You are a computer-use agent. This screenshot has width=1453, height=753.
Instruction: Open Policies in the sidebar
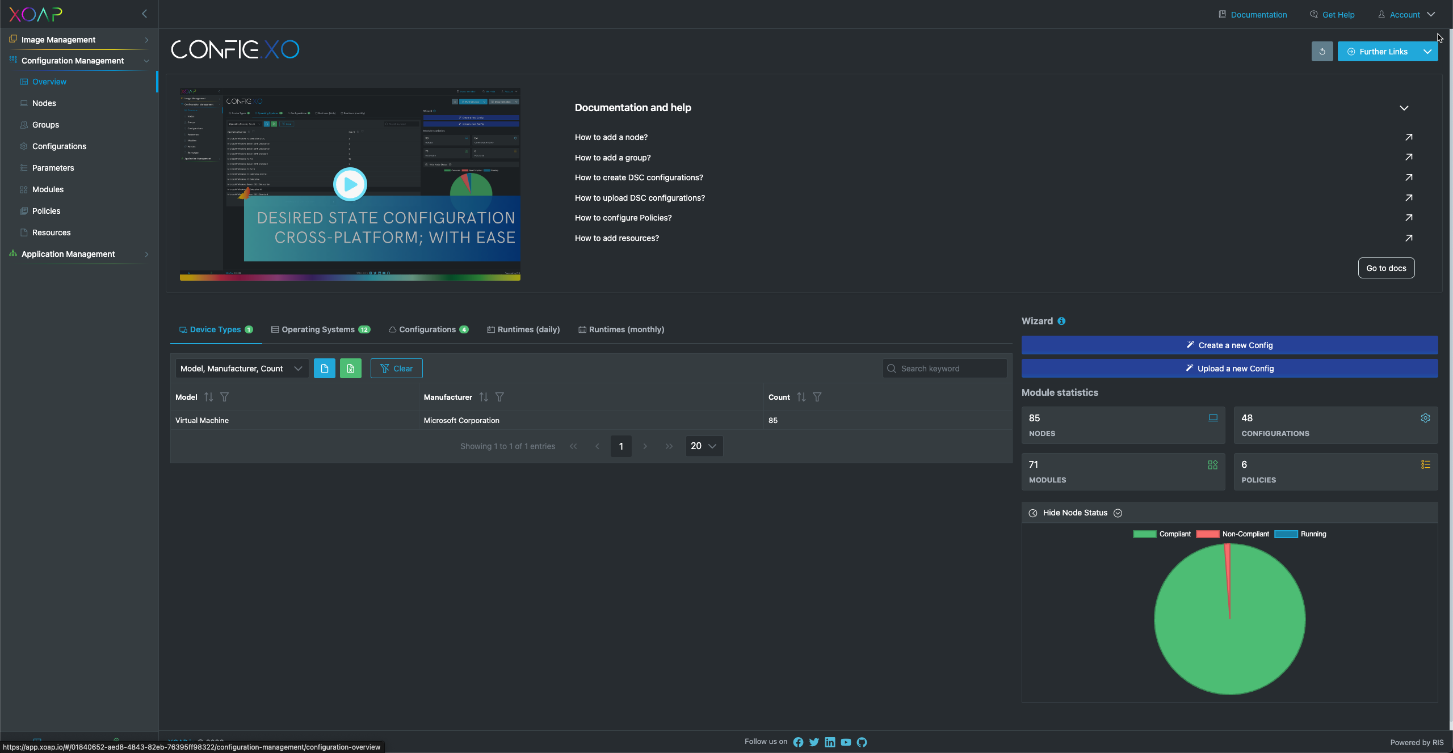[x=46, y=211]
